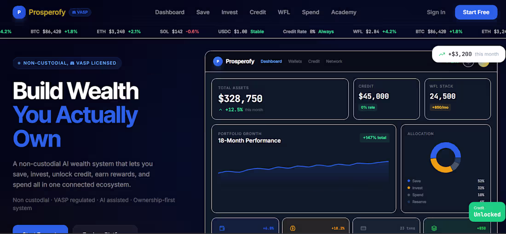This screenshot has width=506, height=234.
Task: Click the Sign In link
Action: click(x=436, y=12)
